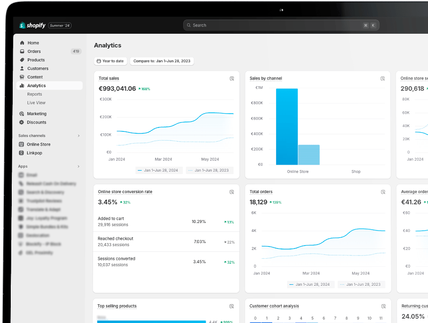Click the Products tag icon

click(22, 60)
